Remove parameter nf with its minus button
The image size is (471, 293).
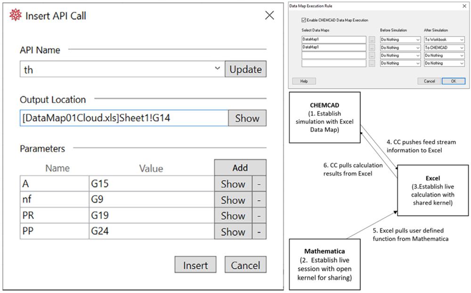pos(259,200)
